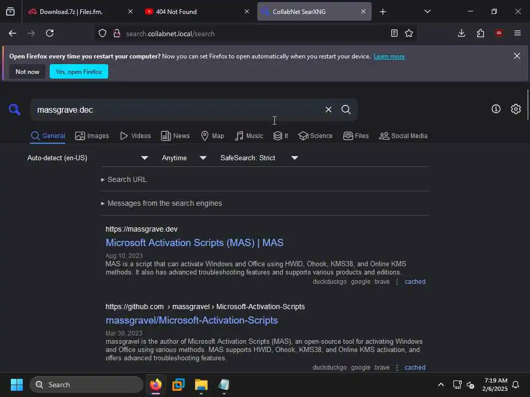The height and width of the screenshot is (397, 530).
Task: Open SearXNG preferences gear icon
Action: pyautogui.click(x=516, y=109)
